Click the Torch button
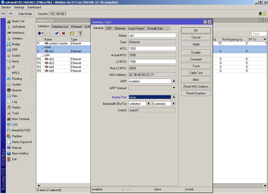The height and width of the screenshot is (194, 268). point(196,66)
